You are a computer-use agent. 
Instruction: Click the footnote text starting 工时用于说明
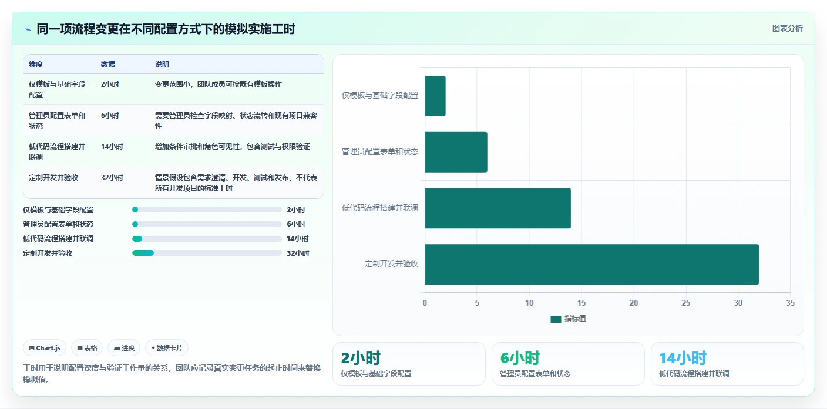(x=172, y=374)
